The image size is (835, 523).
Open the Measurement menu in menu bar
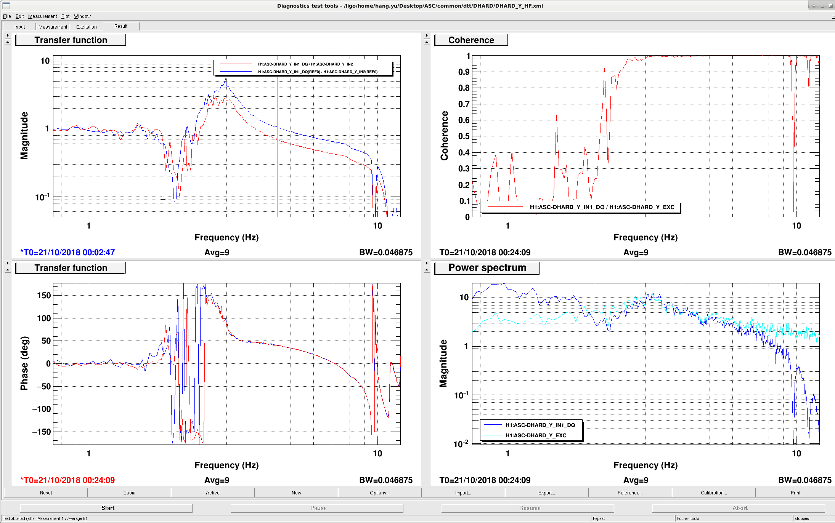click(x=42, y=16)
